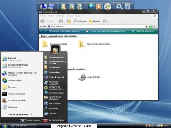
Task: Click Fermer la session button
Action: click(30, 120)
